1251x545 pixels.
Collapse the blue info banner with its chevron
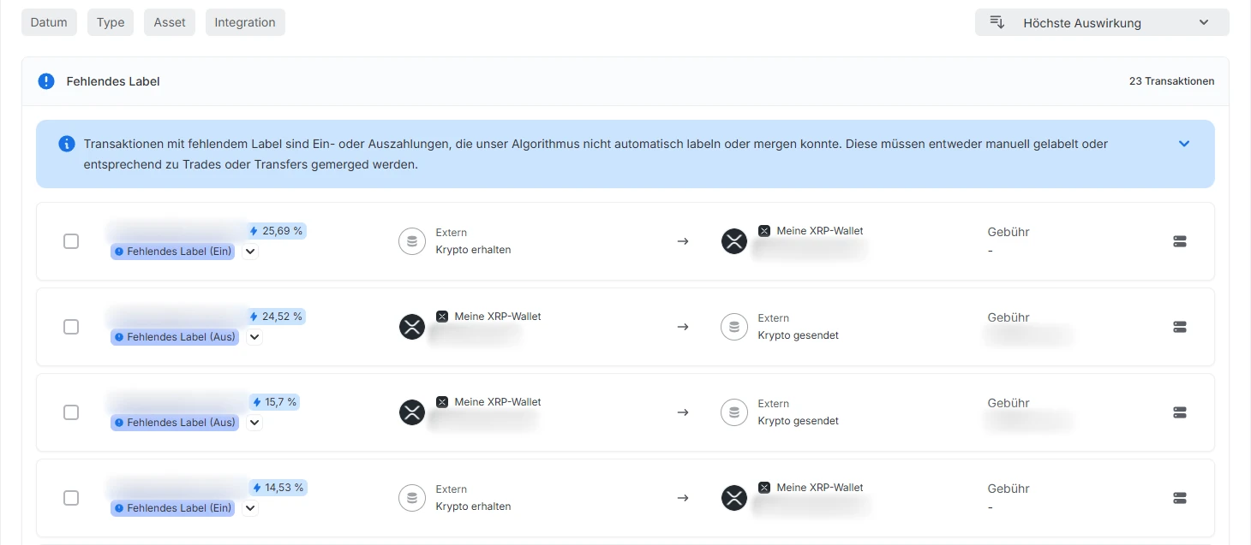1184,144
